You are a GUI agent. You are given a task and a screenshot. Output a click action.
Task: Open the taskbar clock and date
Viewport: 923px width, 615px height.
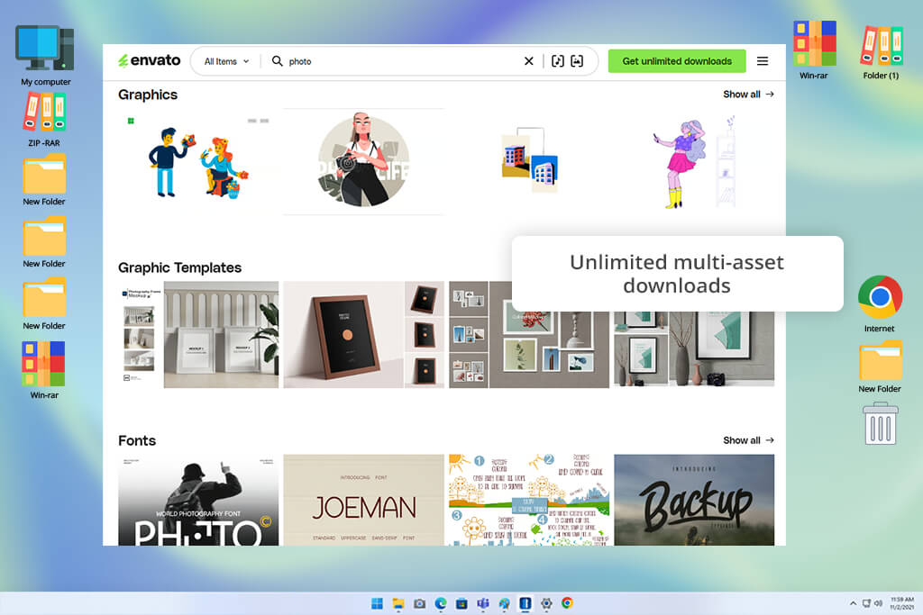pyautogui.click(x=901, y=603)
